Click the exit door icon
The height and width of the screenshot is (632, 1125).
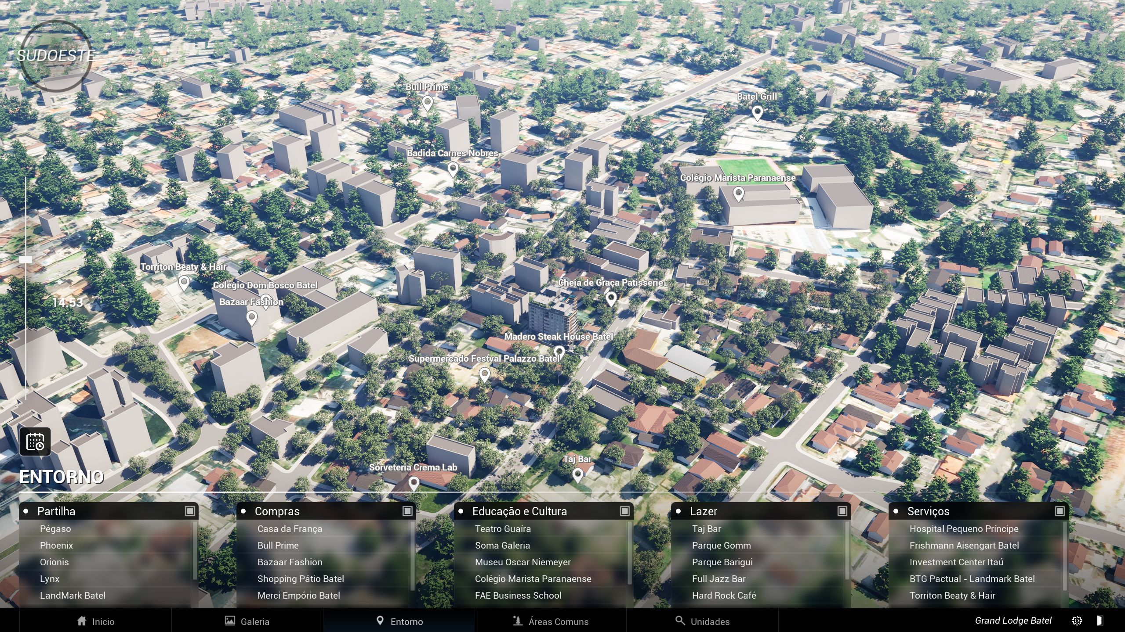[1099, 621]
